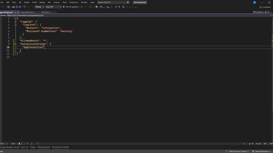Open the Mapping Details tab
Screen dimensions: 273x153
[44, 147]
